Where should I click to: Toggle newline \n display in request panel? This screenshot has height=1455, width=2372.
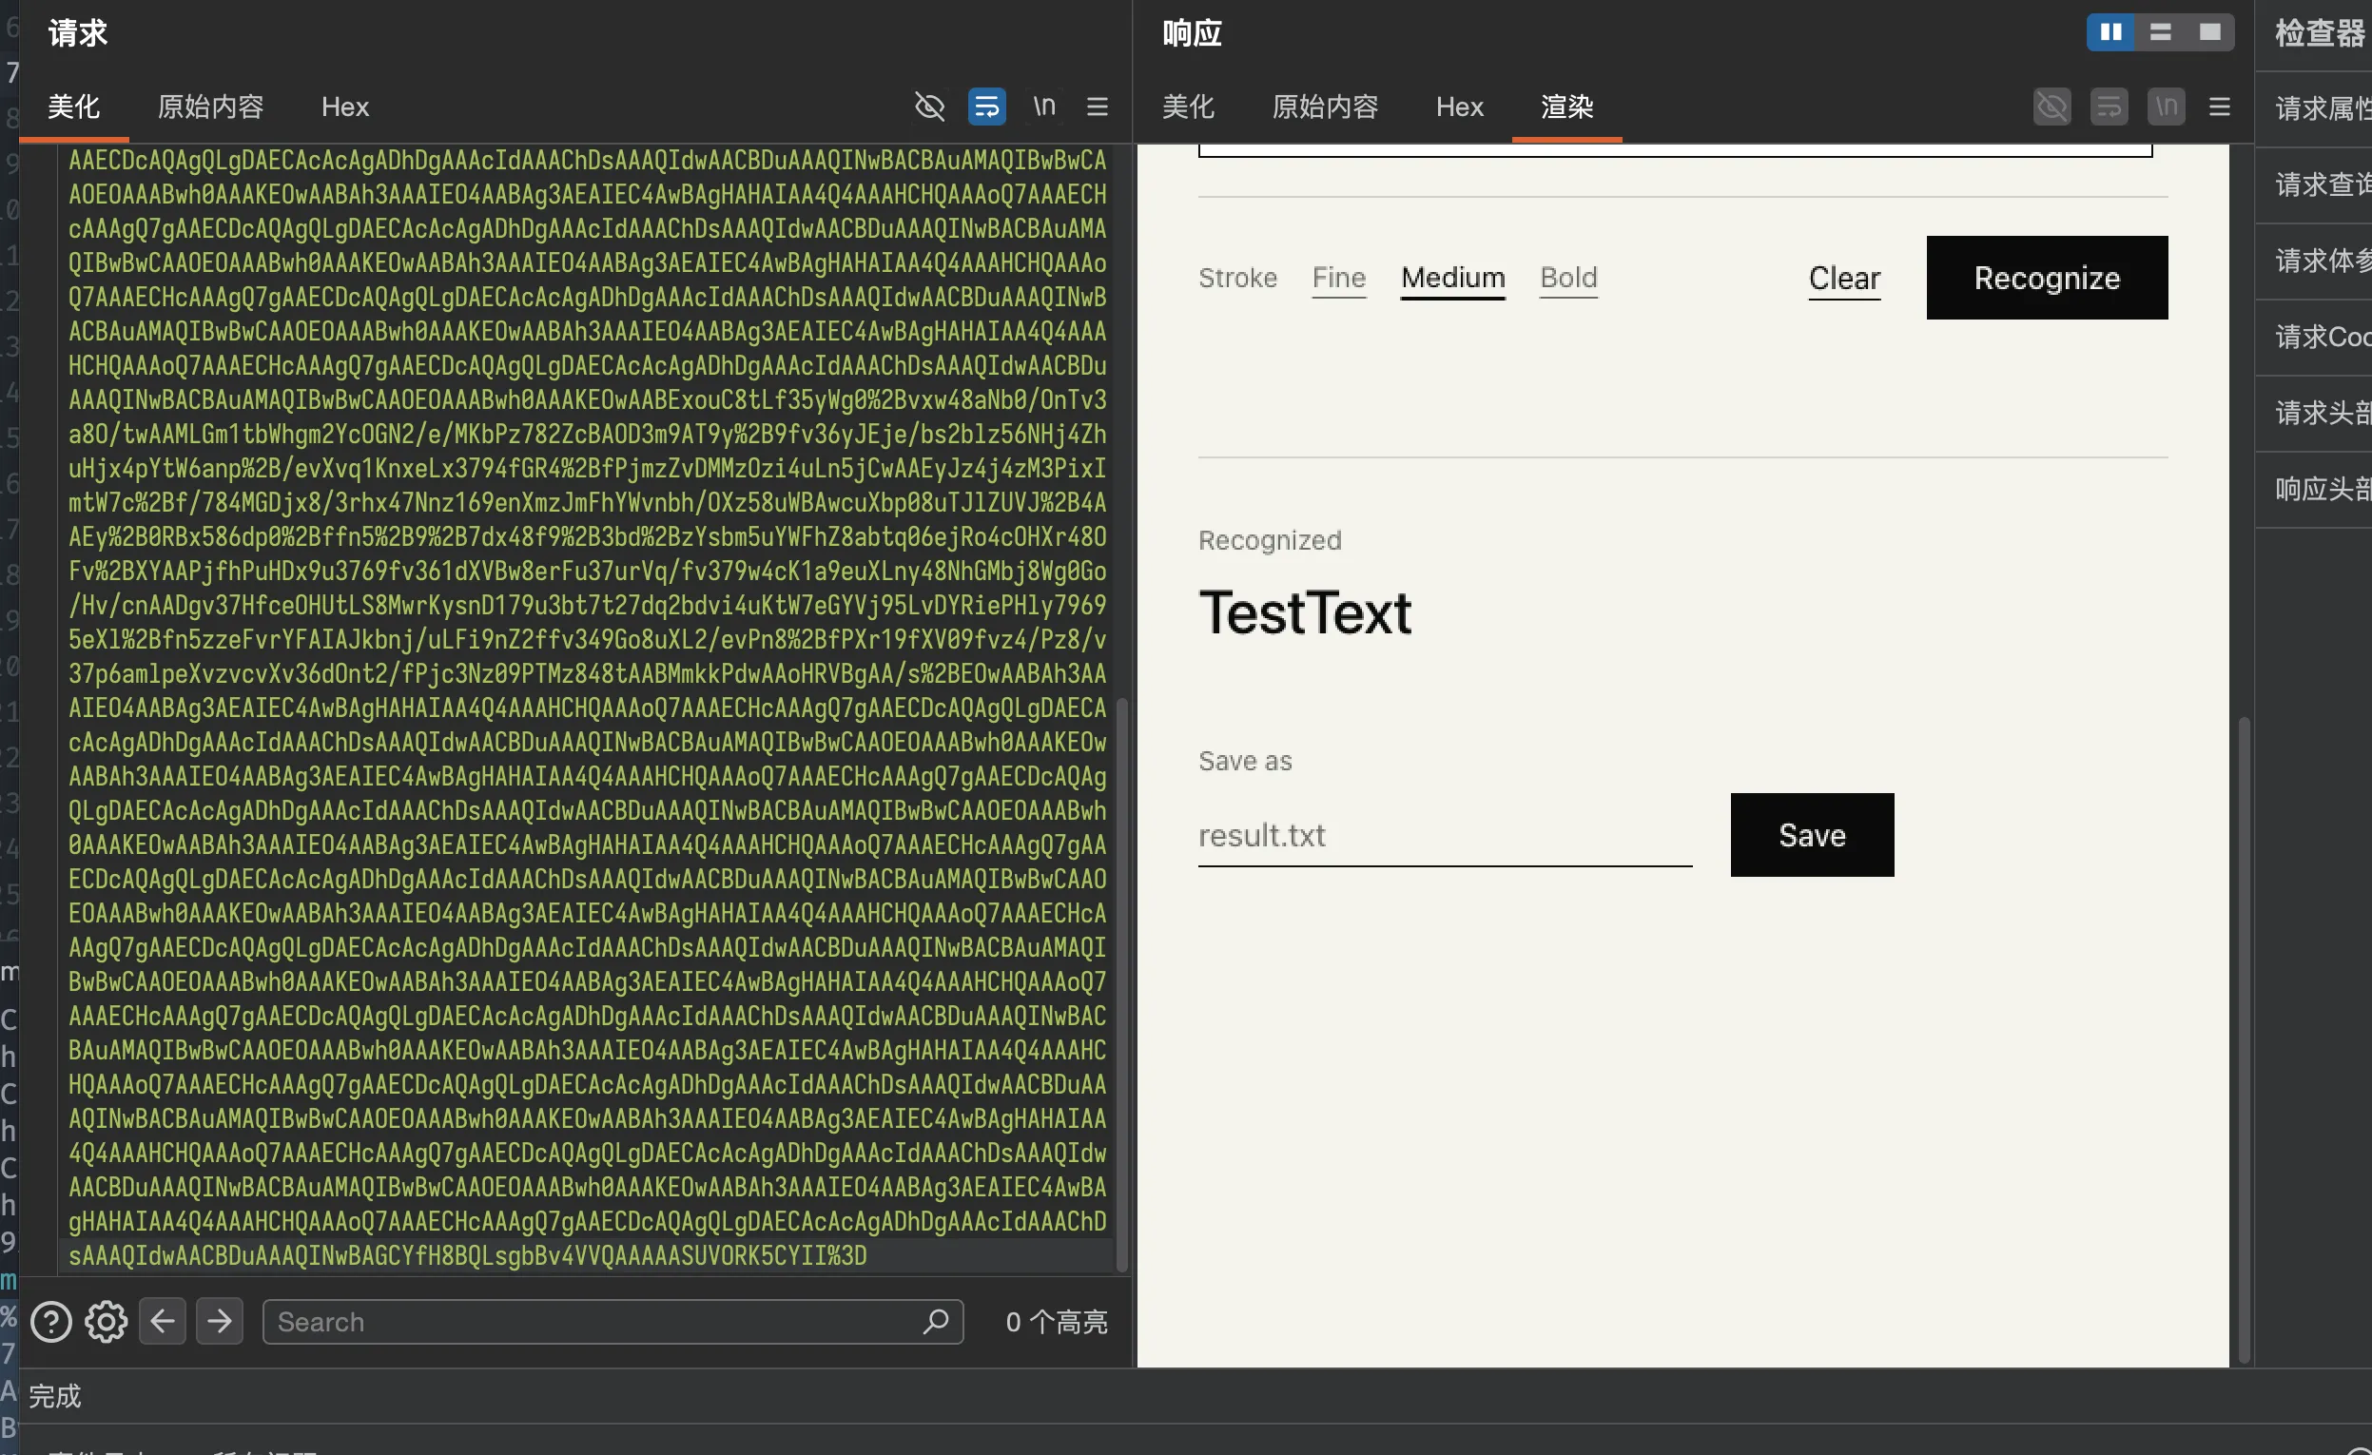pyautogui.click(x=1044, y=106)
